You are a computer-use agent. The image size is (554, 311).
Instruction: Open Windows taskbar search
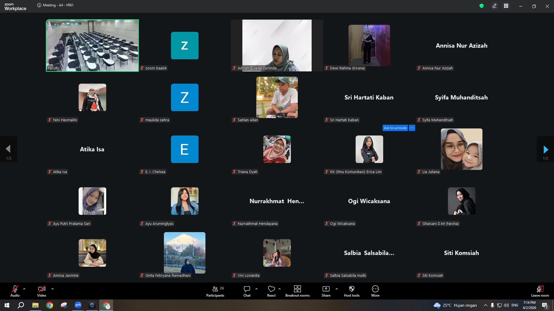(21, 305)
